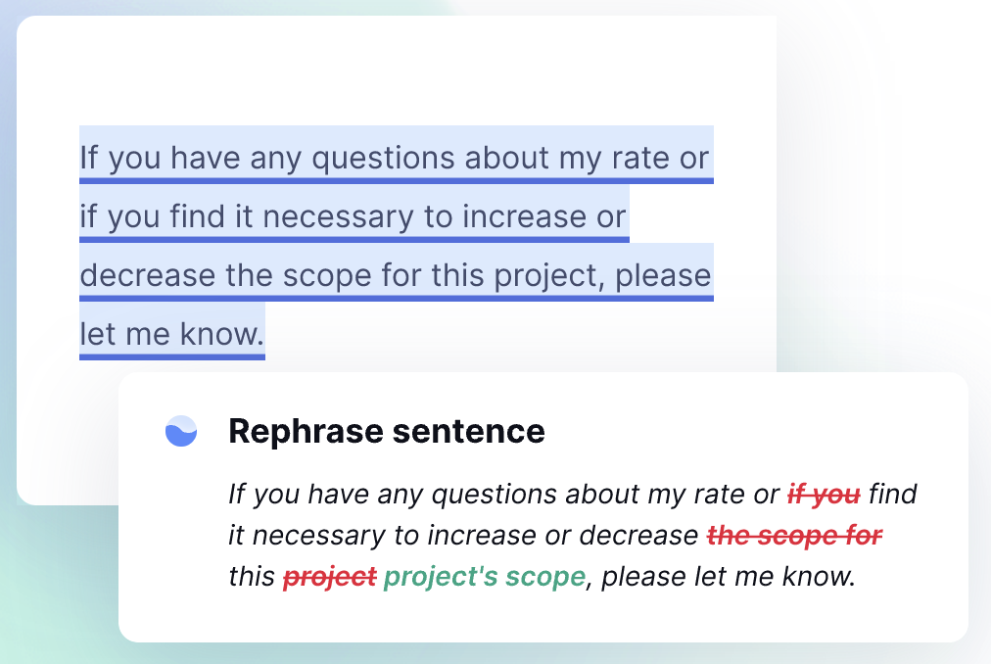Click the struck-through 'if you' deletion
This screenshot has width=991, height=664.
click(x=824, y=494)
